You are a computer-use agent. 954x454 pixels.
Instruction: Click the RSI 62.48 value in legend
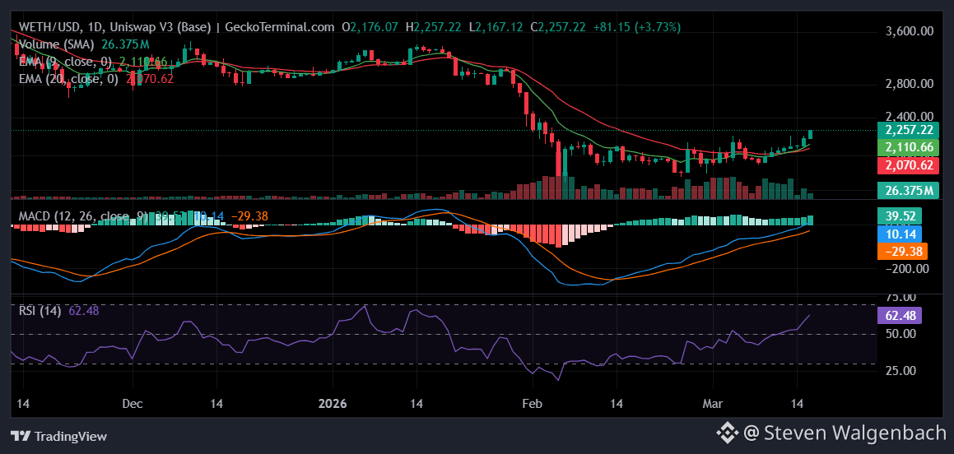pos(84,311)
